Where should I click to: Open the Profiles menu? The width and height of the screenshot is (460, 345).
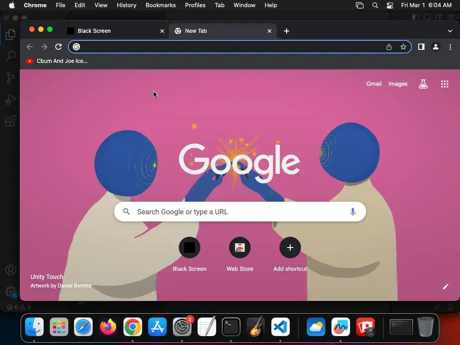pos(195,5)
